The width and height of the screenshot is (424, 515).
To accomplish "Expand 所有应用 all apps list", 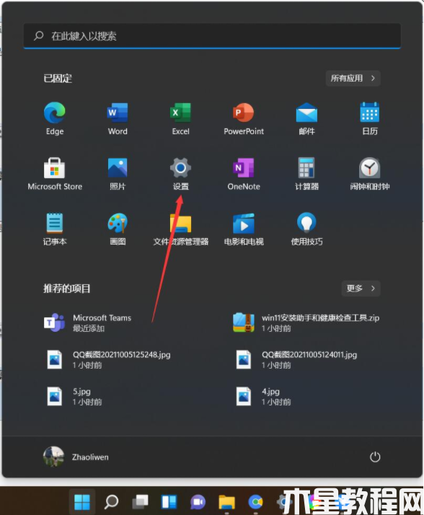I will [x=353, y=78].
